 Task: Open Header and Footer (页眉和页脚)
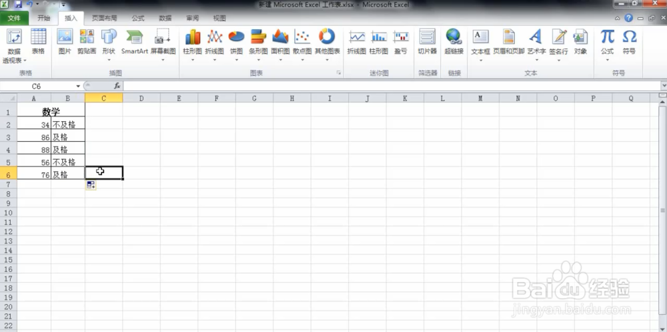[x=509, y=42]
